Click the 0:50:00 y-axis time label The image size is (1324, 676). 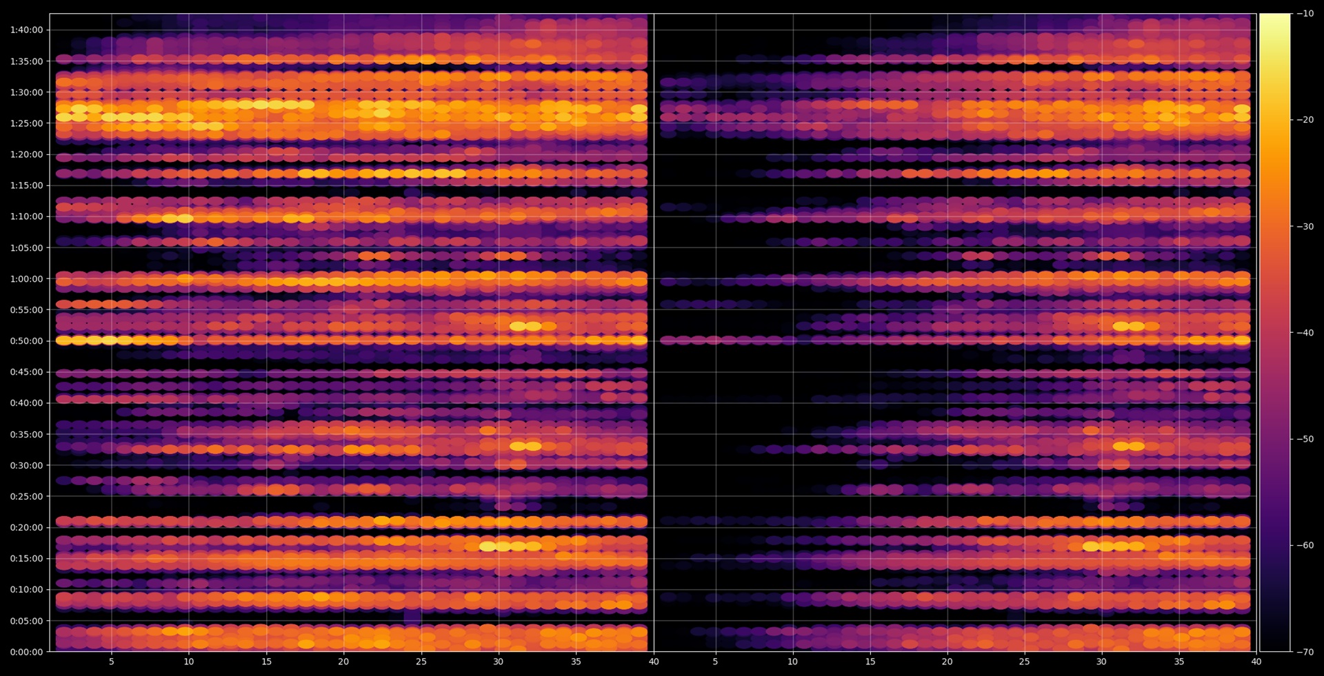click(26, 341)
